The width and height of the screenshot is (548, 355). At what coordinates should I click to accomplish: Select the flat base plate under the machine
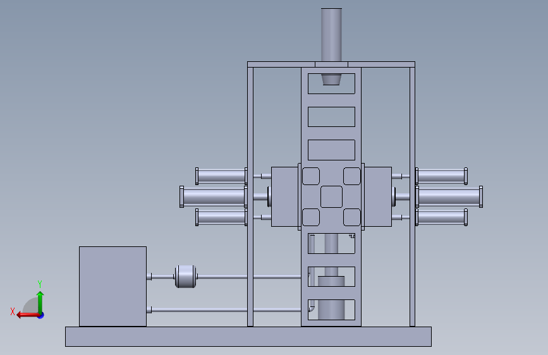pos(248,337)
